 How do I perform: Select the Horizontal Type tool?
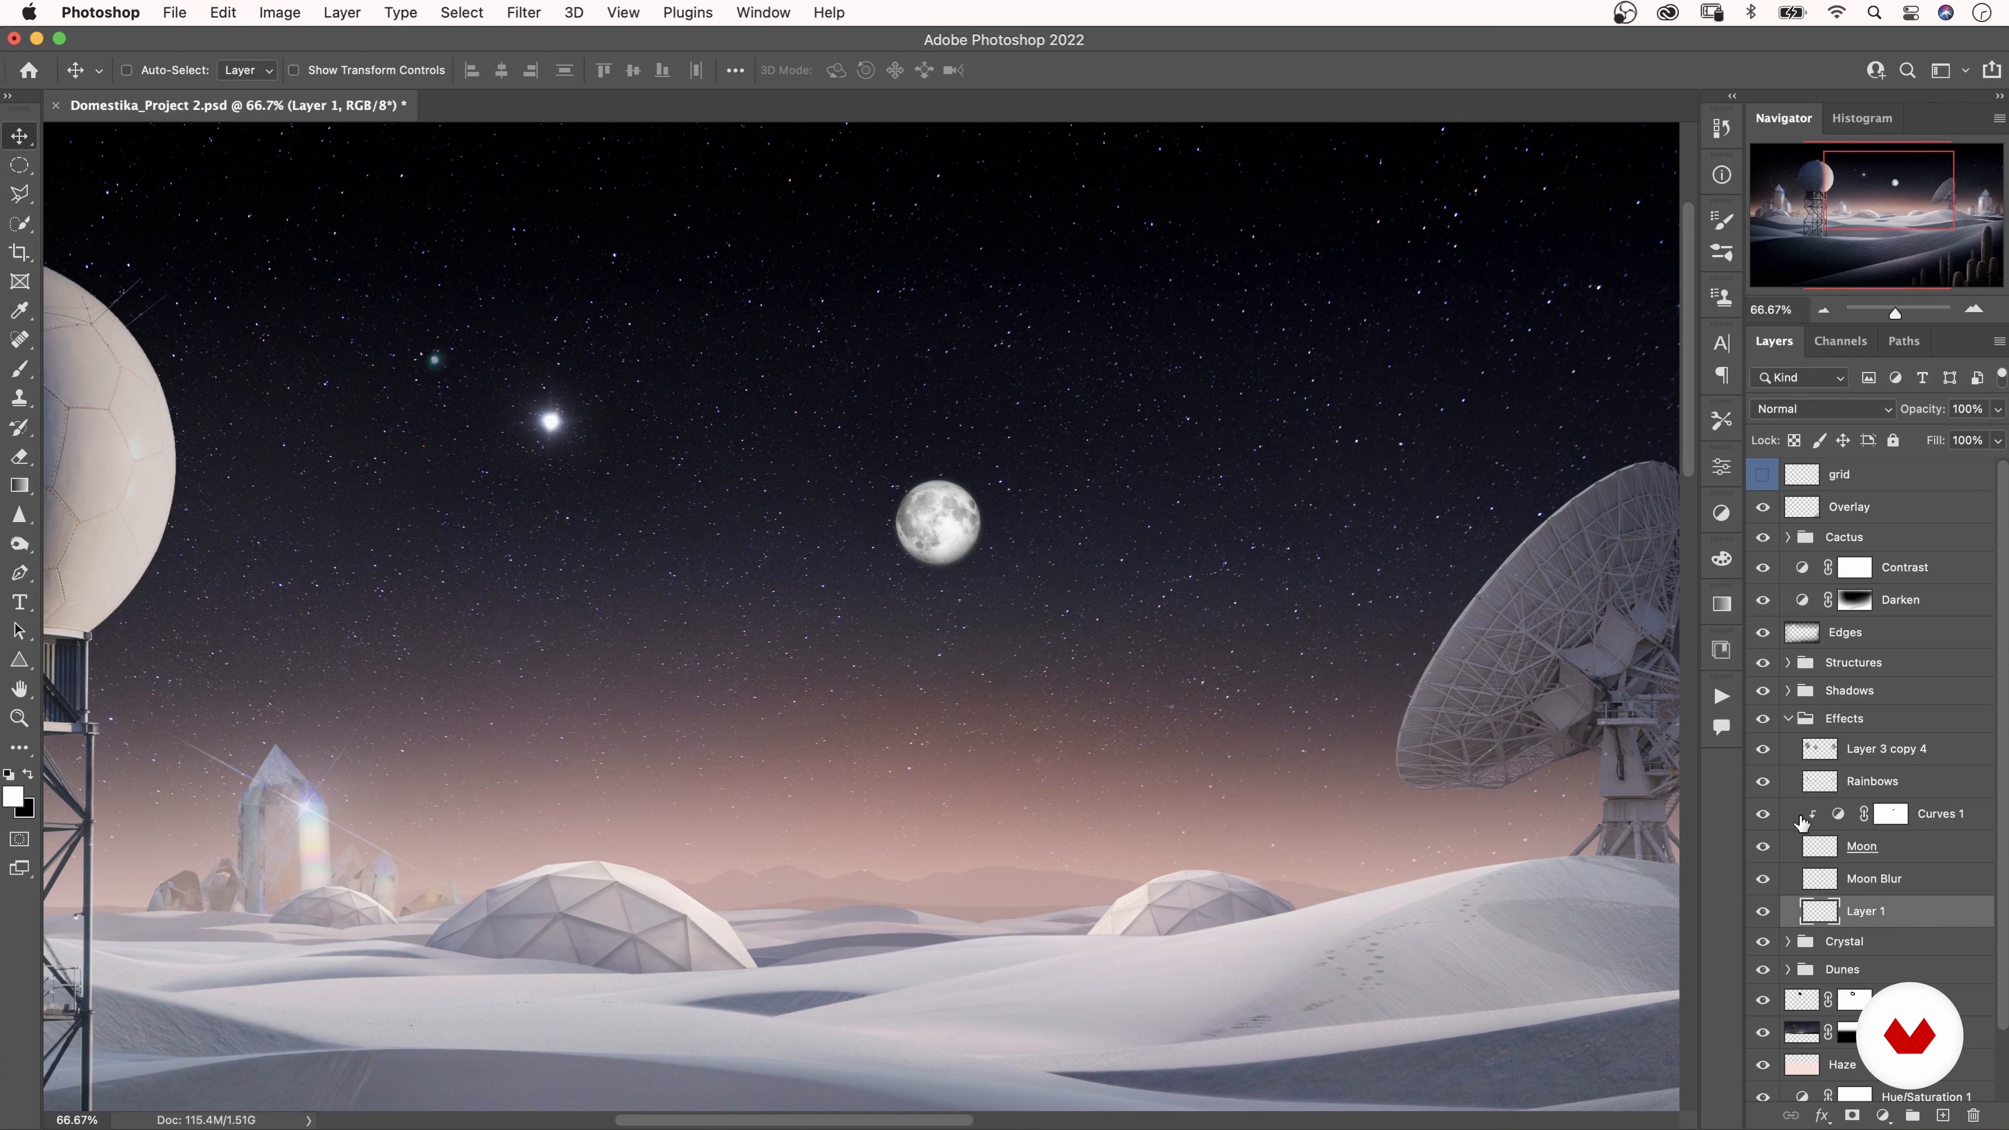[x=19, y=602]
